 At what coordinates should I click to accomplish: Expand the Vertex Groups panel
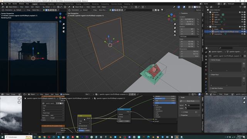coord(215,60)
